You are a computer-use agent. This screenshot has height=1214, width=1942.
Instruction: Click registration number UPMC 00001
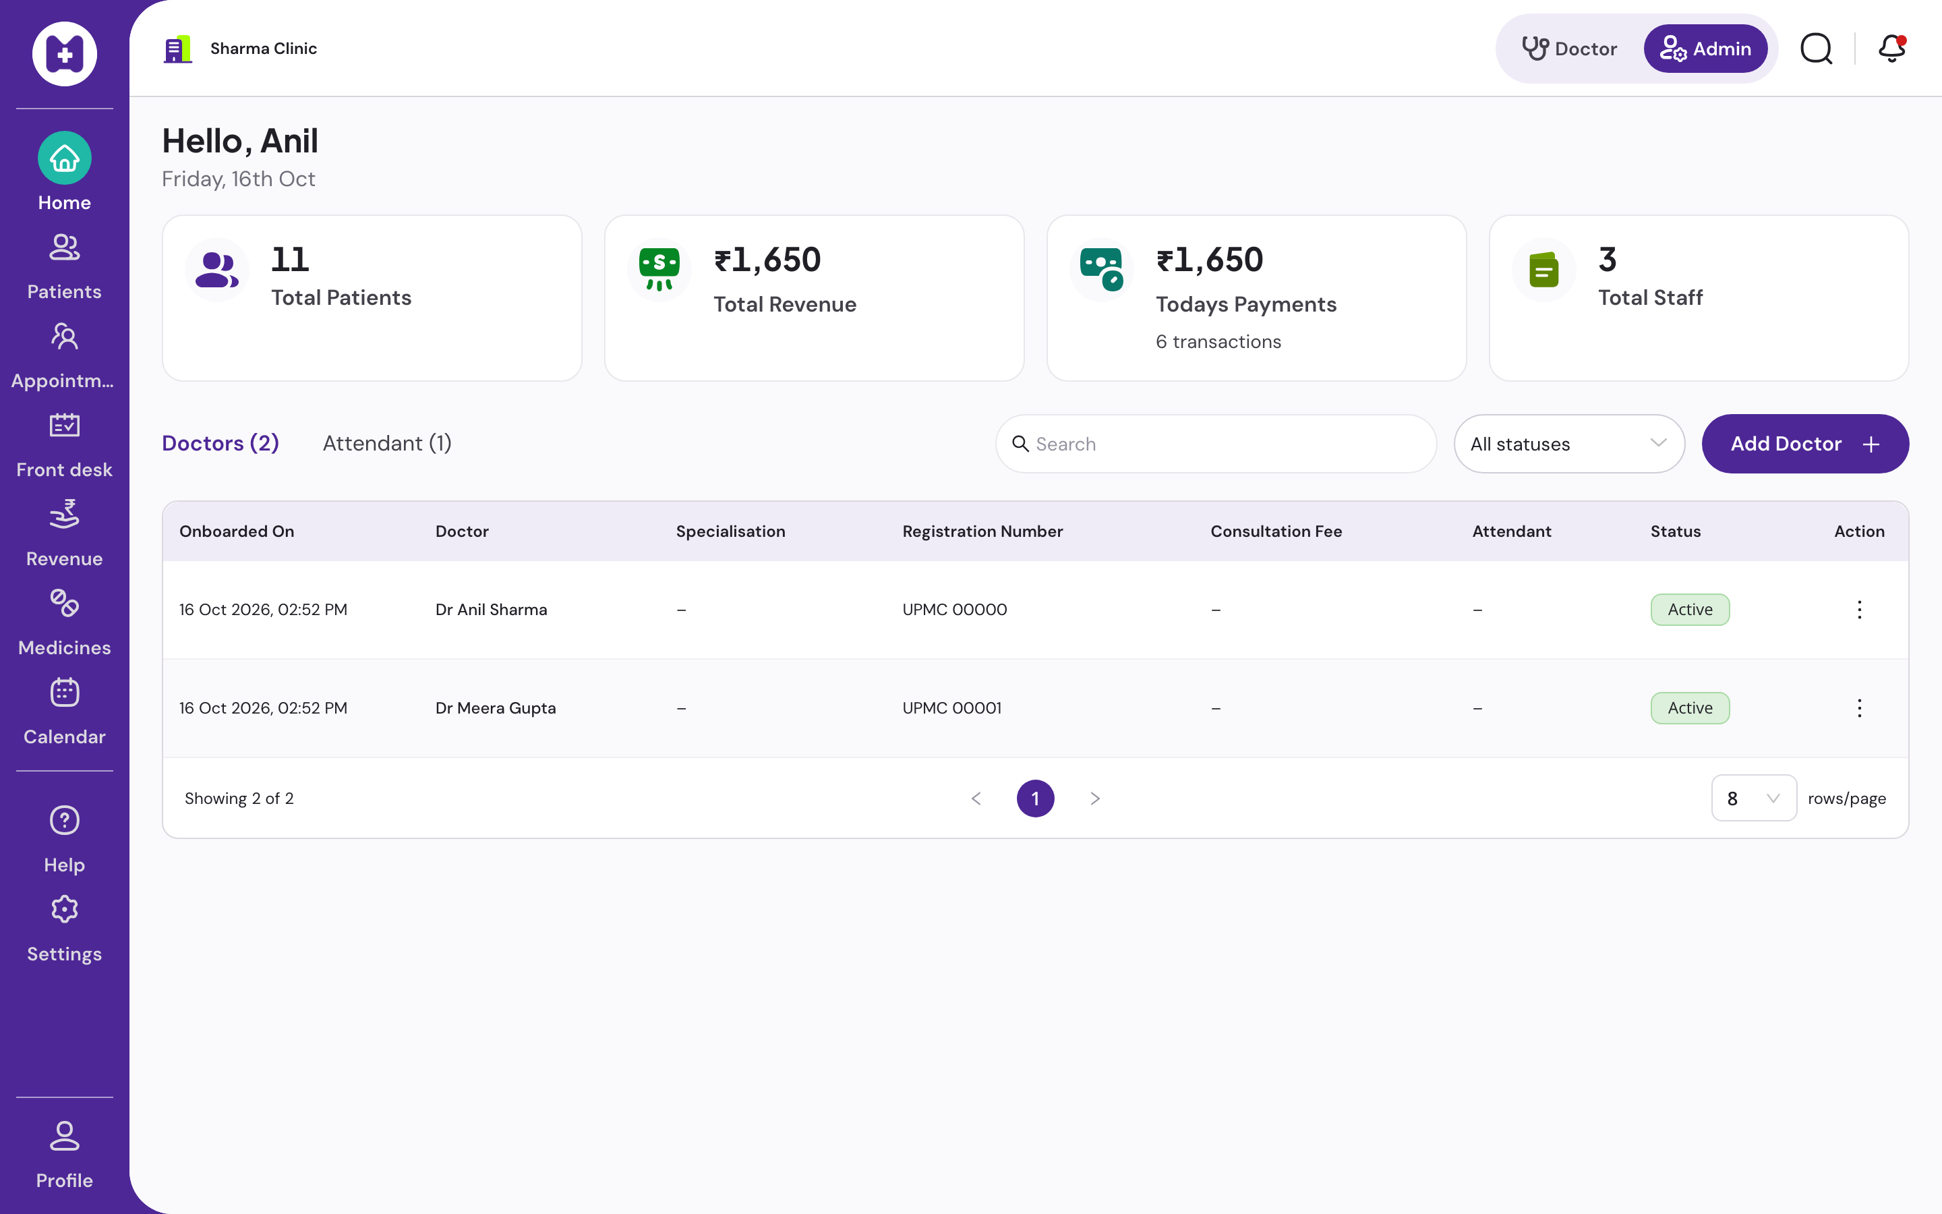(x=951, y=708)
